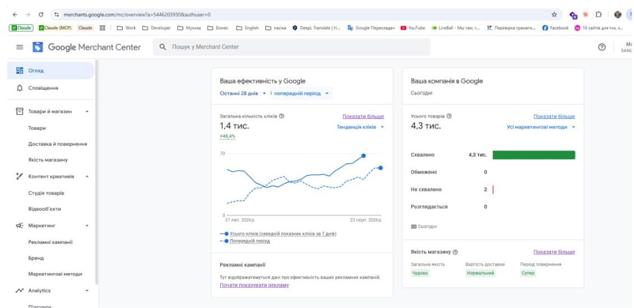Open the Усі маркетингові методи dropdown

click(541, 127)
